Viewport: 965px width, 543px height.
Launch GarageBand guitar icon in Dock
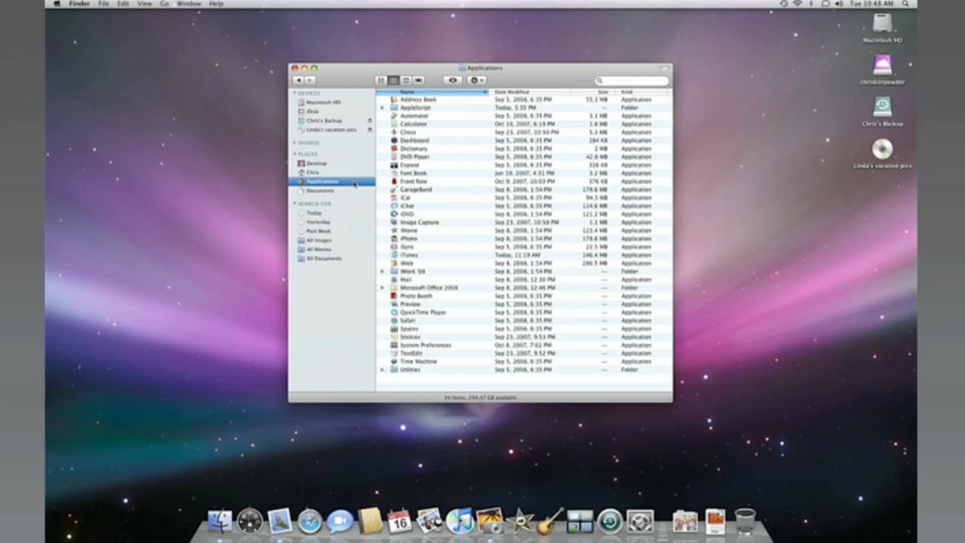tap(550, 521)
